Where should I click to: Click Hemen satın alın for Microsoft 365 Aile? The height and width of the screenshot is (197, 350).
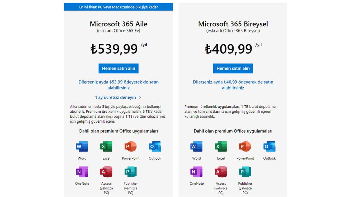[x=118, y=68]
